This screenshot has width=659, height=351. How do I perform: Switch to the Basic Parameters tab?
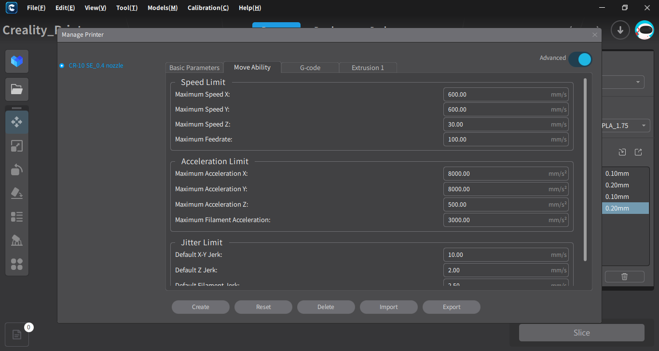click(194, 68)
